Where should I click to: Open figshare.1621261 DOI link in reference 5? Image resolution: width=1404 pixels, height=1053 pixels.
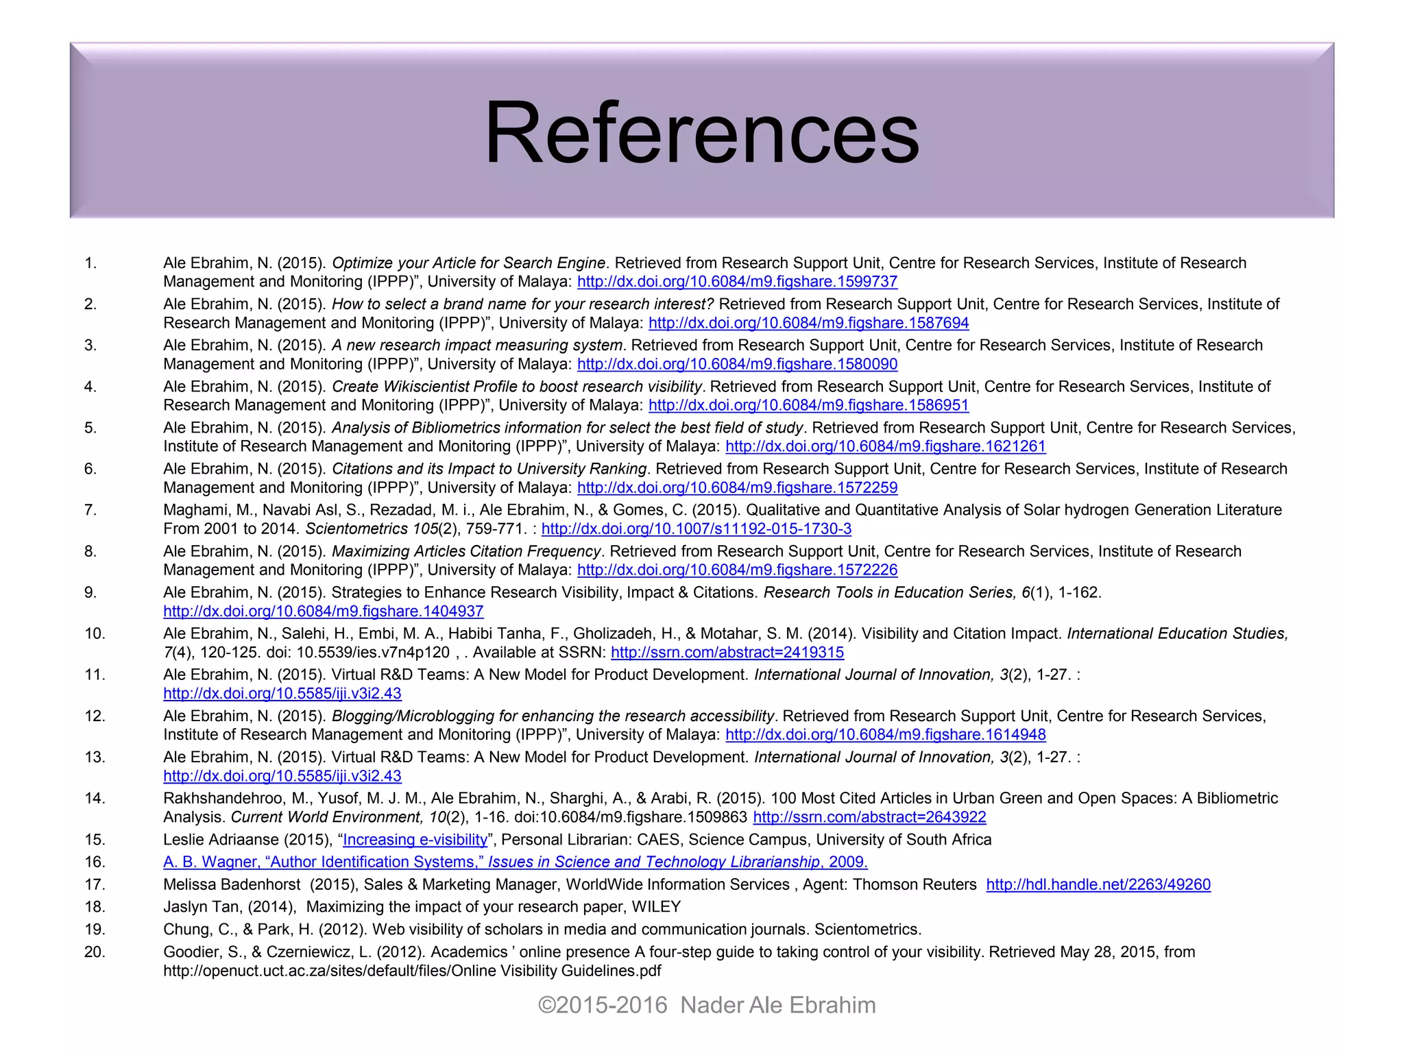(x=886, y=446)
